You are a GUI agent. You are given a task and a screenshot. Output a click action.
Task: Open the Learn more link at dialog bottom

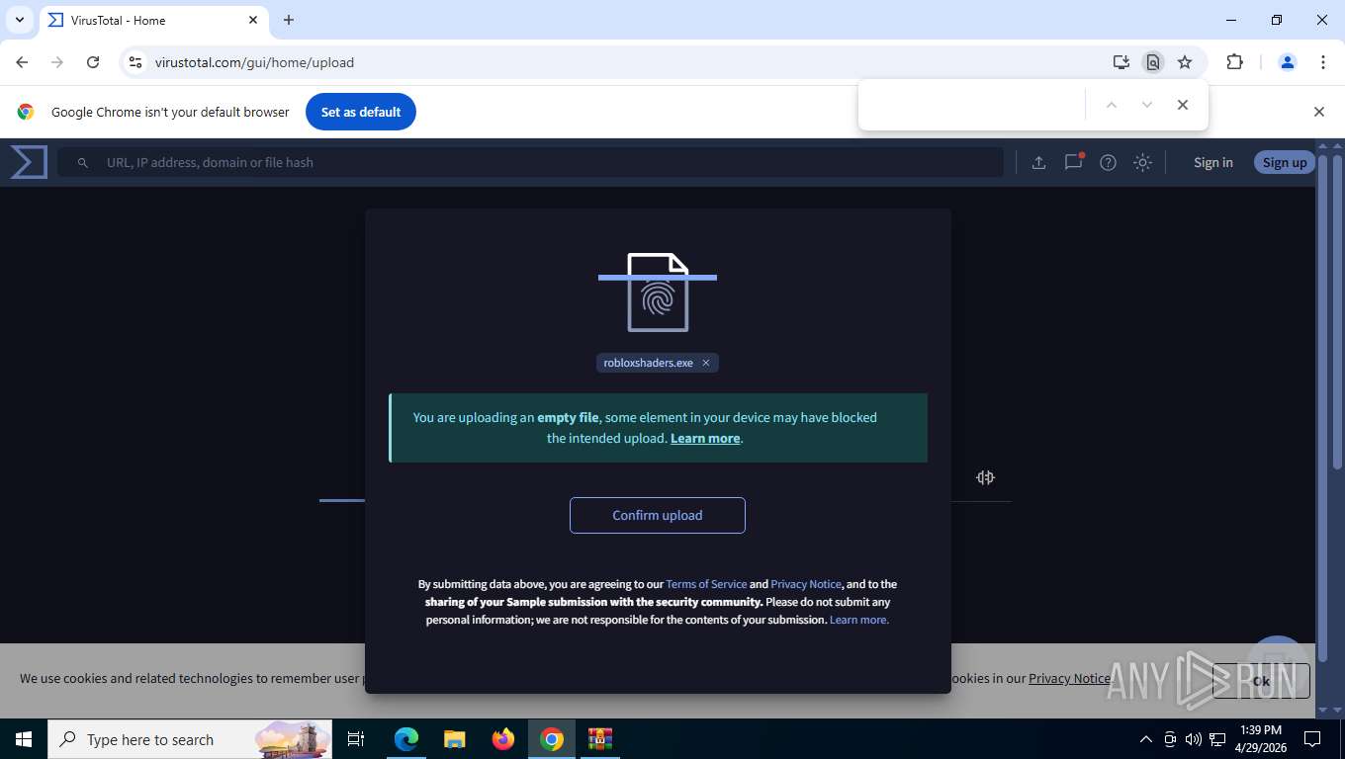click(x=859, y=620)
